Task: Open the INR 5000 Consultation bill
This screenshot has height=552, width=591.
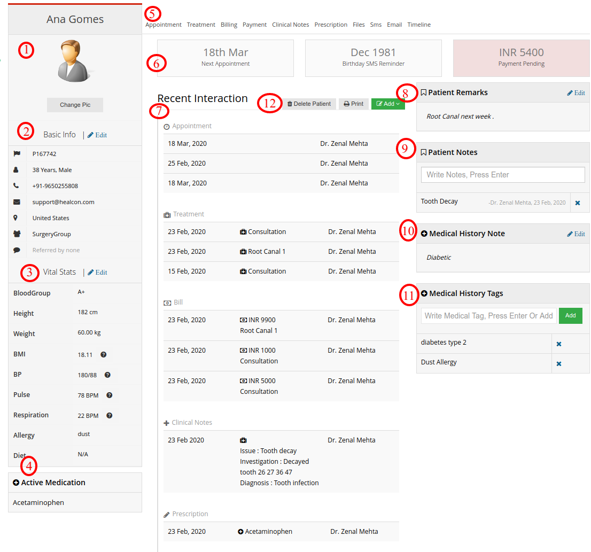Action: coord(281,386)
